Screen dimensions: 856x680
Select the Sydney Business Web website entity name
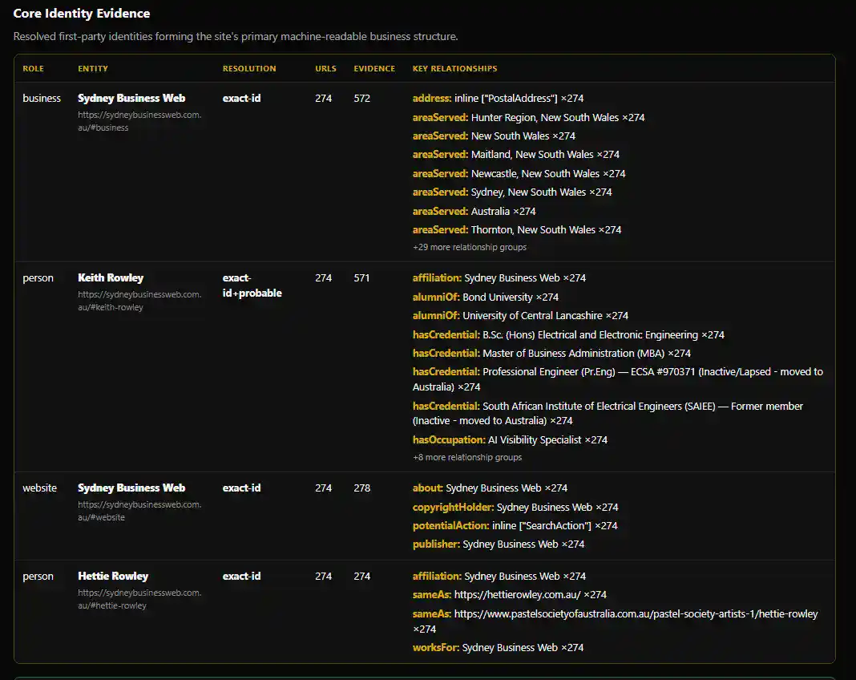pos(131,488)
